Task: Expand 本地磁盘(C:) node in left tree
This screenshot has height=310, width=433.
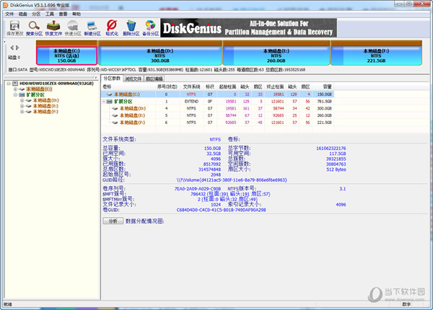Action: point(15,89)
